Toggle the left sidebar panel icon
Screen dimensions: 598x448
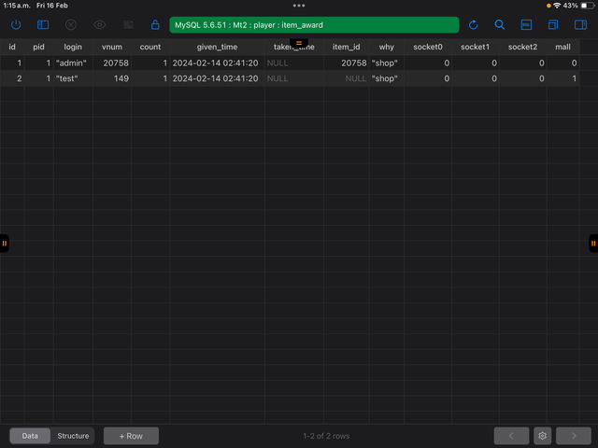(x=43, y=25)
